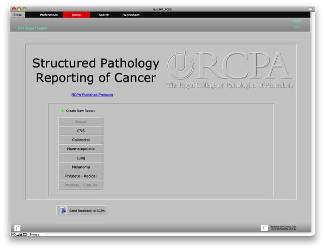This screenshot has width=325, height=250.
Task: Click the green plus Create New Report icon
Action: coord(63,111)
